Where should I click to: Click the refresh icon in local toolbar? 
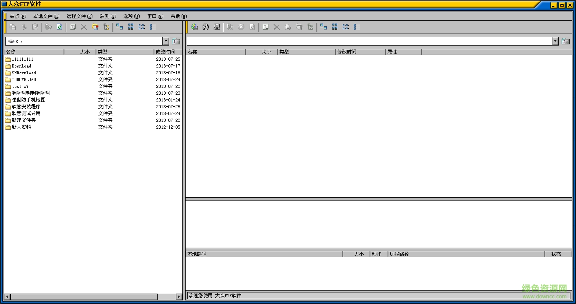point(59,27)
